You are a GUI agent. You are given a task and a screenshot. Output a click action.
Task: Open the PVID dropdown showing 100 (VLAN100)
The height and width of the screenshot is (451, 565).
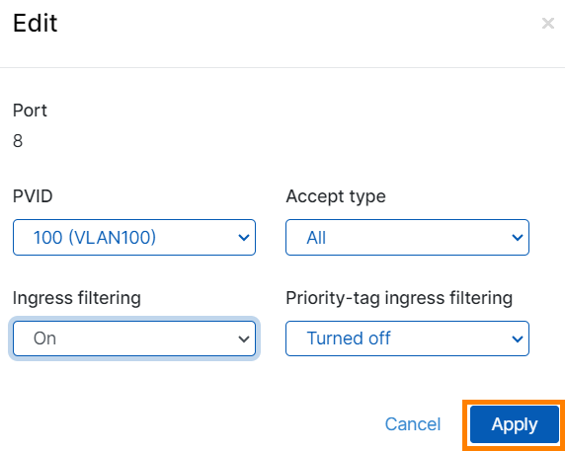click(x=134, y=237)
